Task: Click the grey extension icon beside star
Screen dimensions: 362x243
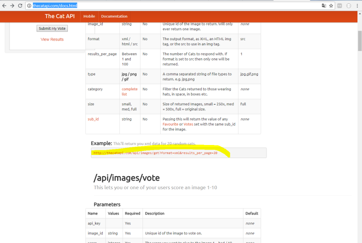Action: coord(340,6)
